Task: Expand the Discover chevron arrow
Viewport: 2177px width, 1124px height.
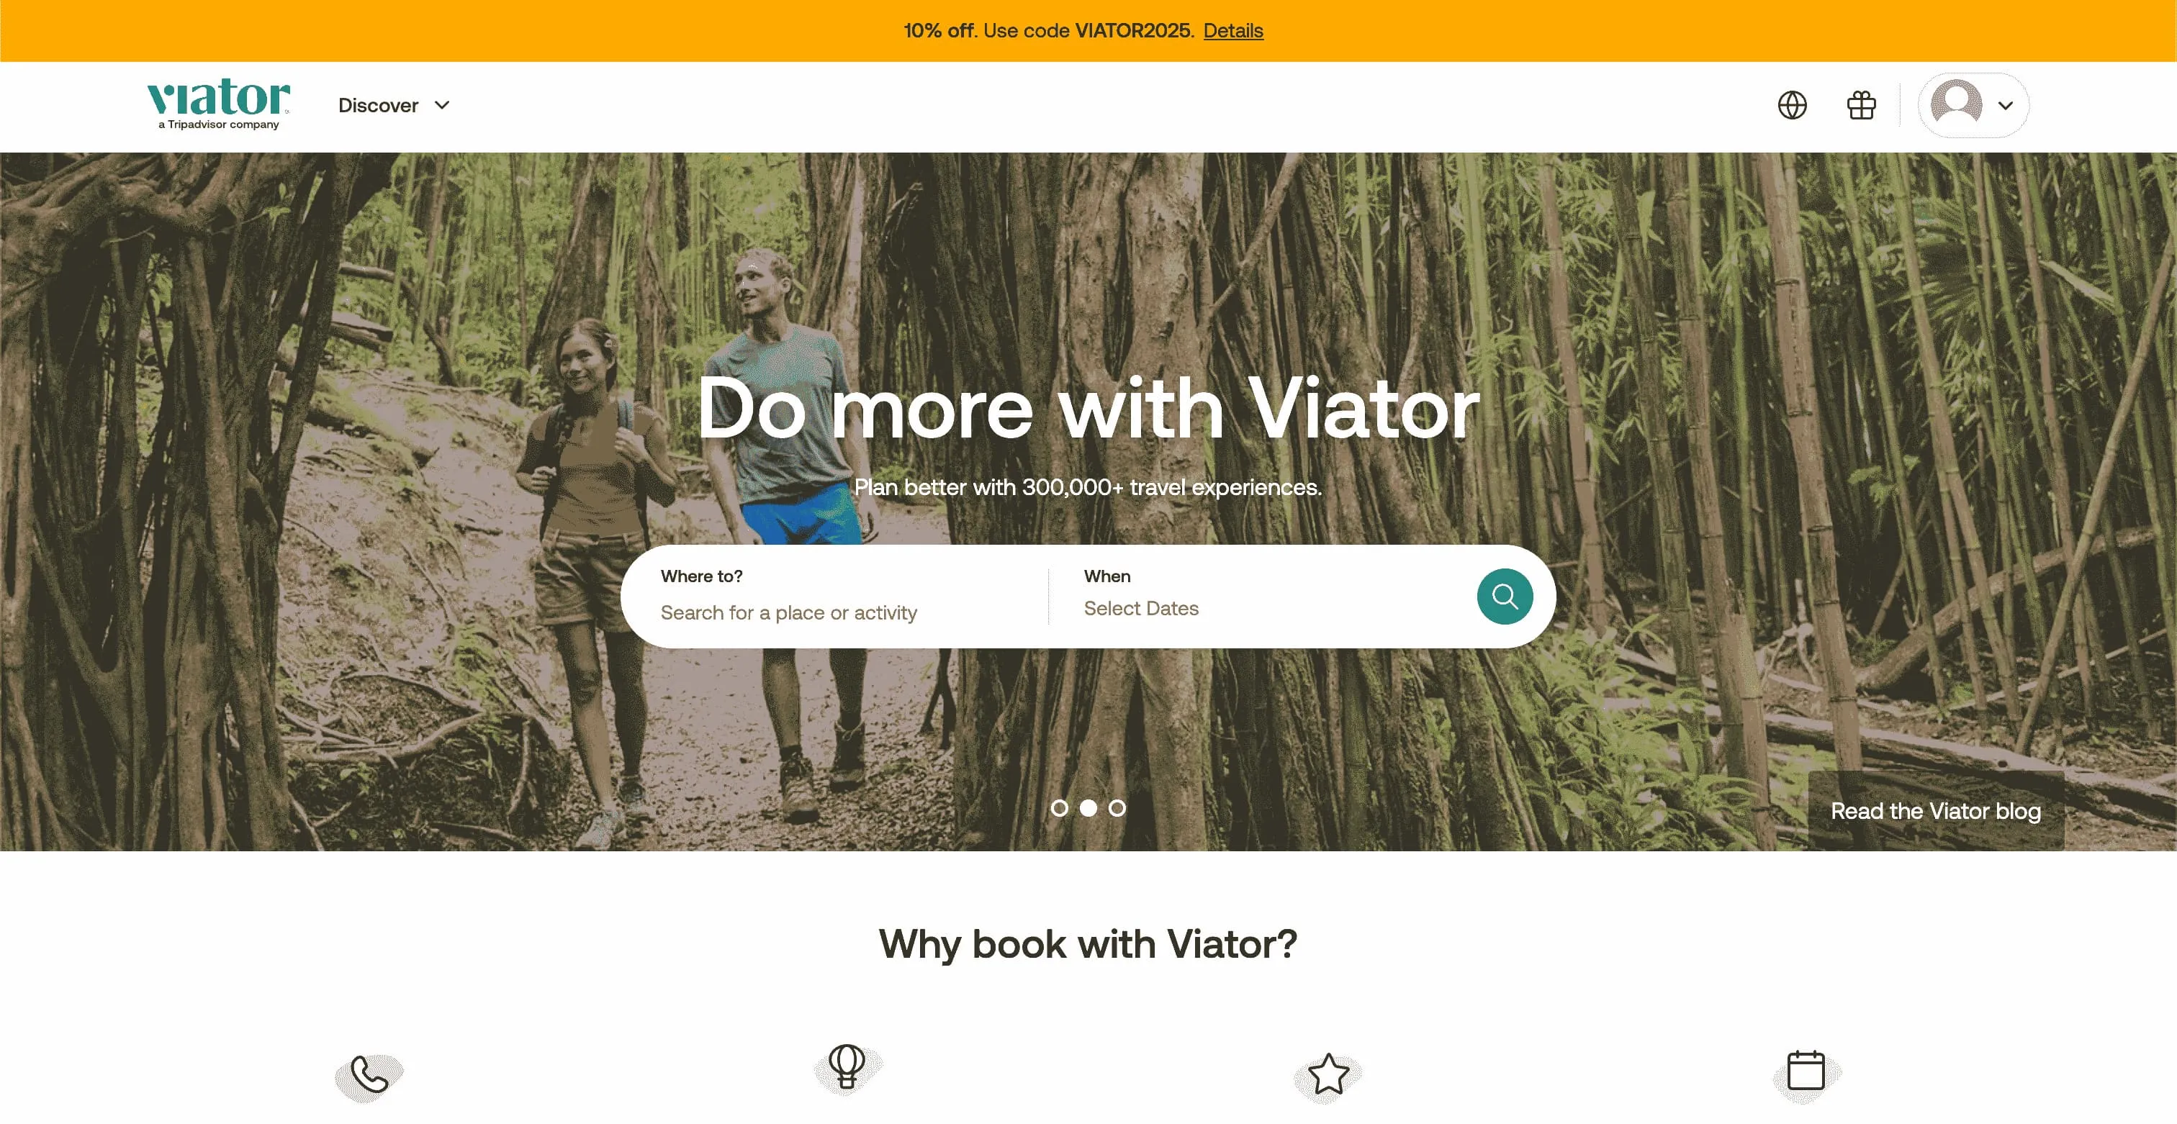Action: pos(442,106)
